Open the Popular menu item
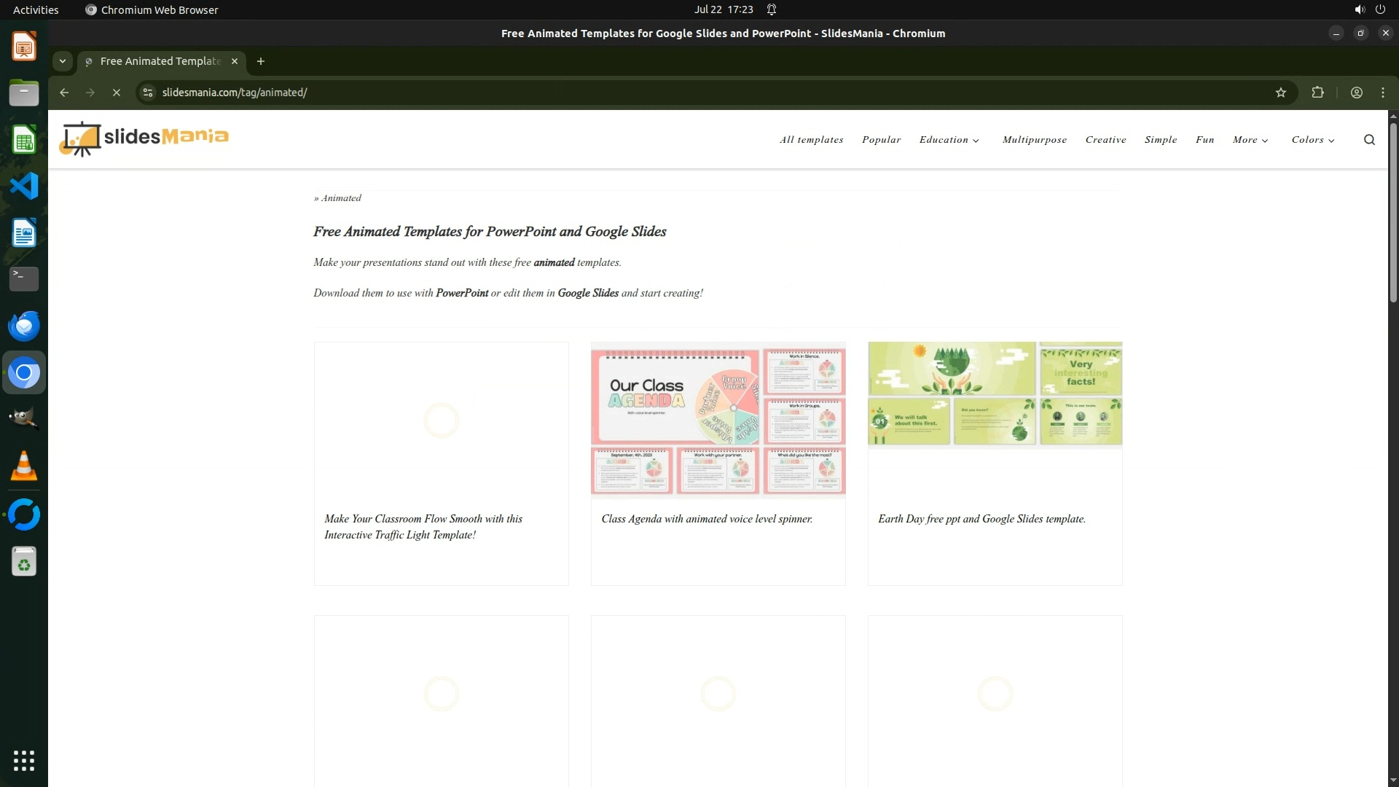Screen dimensions: 1399x787 [881, 140]
